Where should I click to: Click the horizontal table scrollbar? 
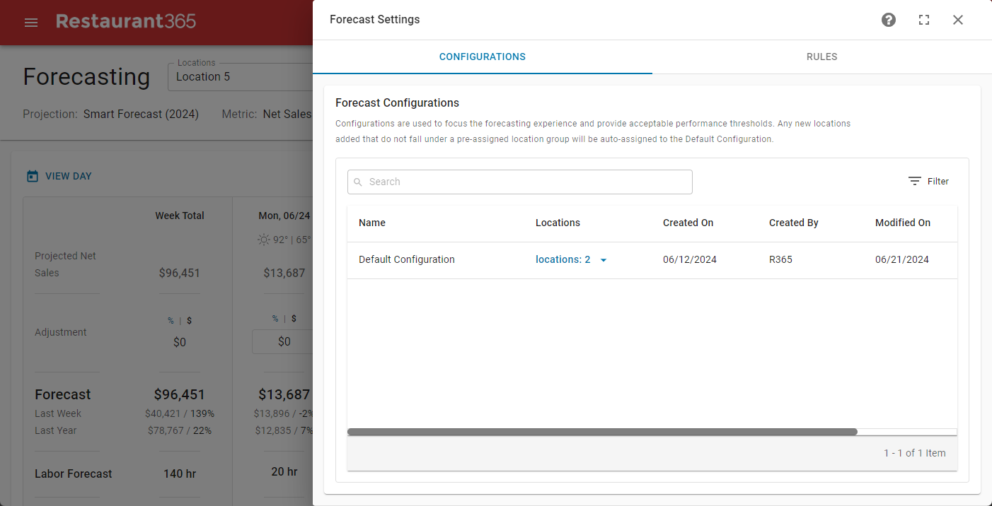[602, 431]
